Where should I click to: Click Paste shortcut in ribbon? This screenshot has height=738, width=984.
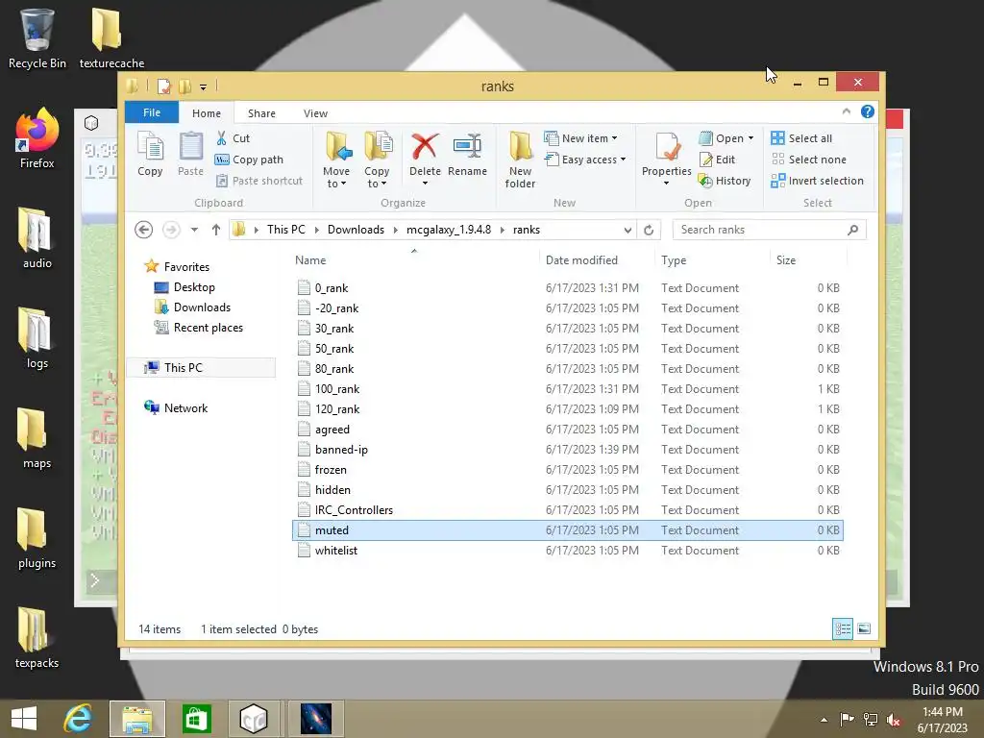coord(259,181)
